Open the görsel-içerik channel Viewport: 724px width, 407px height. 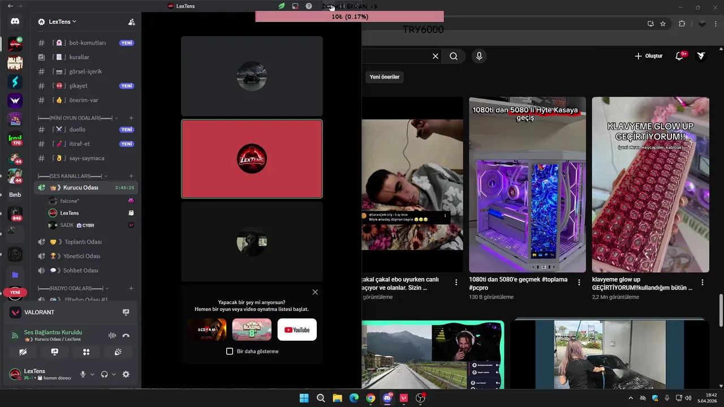tap(86, 71)
